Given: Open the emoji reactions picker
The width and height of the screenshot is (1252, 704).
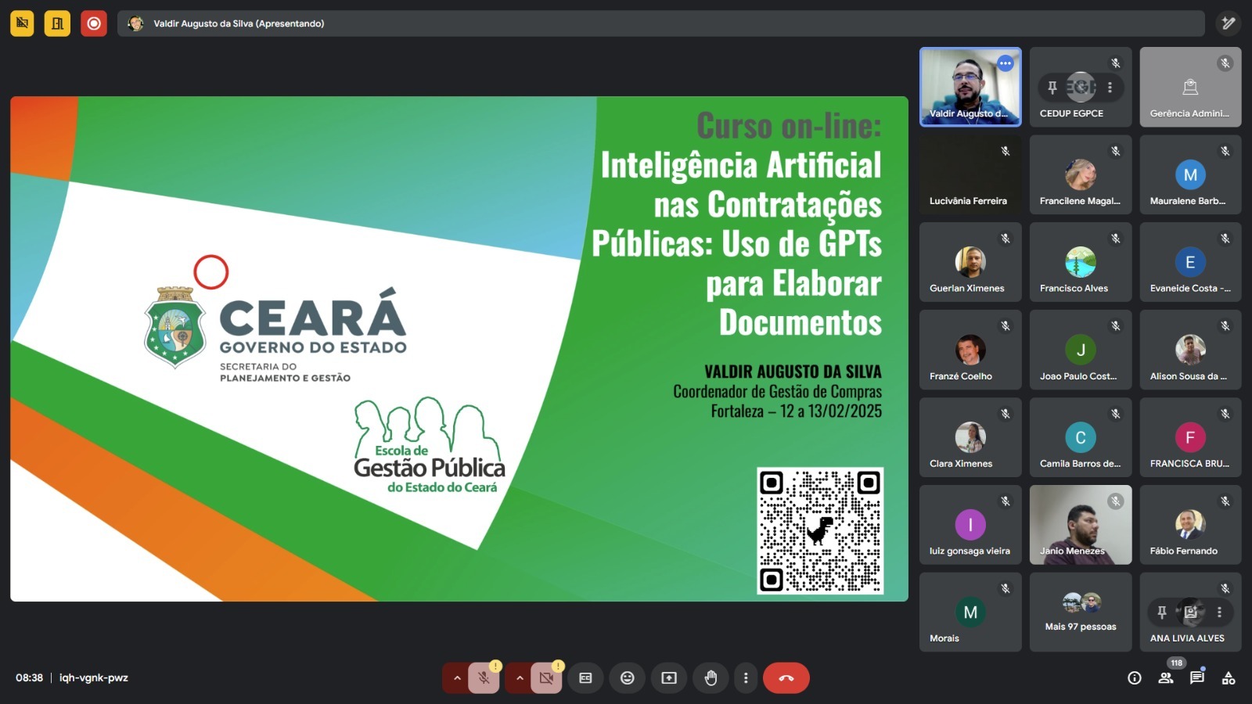Looking at the screenshot, I should tap(628, 678).
